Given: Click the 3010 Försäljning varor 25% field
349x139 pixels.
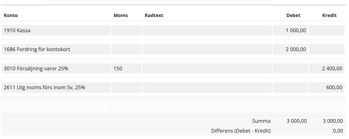Looking at the screenshot, I should pos(56,68).
